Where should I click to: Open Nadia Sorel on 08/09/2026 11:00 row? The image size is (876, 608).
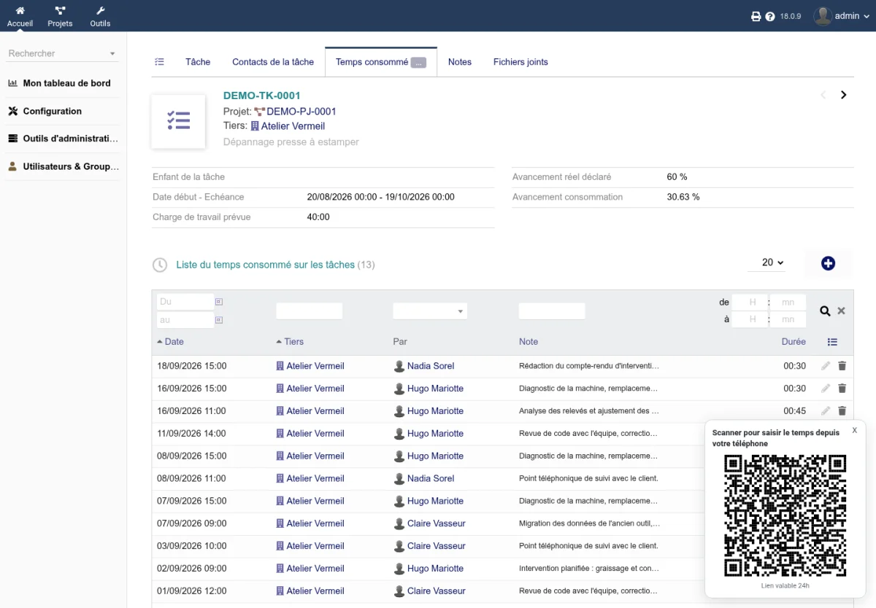pyautogui.click(x=431, y=479)
